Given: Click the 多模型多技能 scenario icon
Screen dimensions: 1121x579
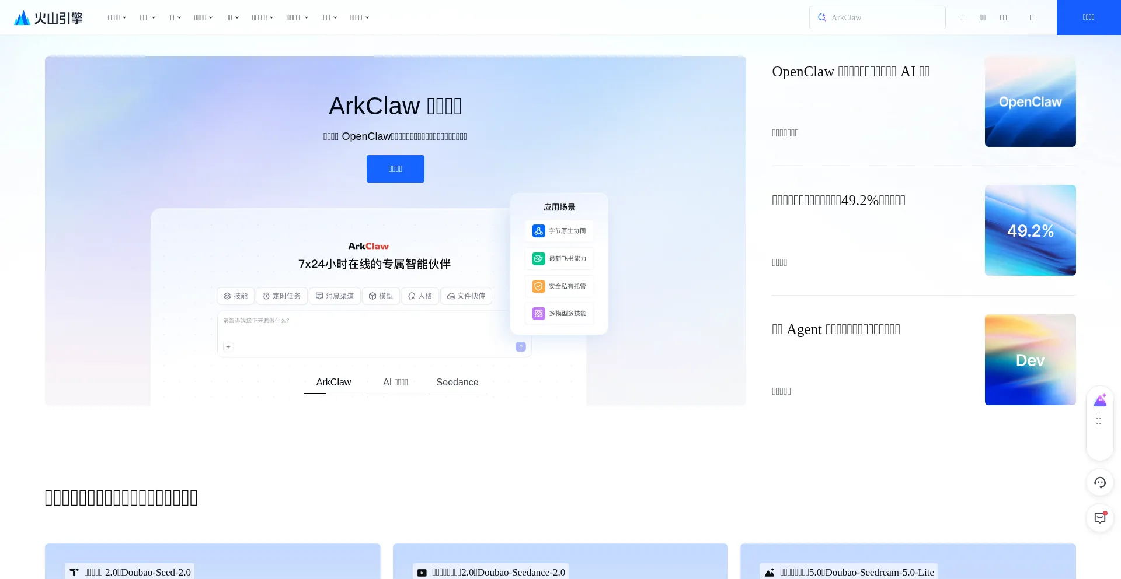Looking at the screenshot, I should (x=538, y=314).
